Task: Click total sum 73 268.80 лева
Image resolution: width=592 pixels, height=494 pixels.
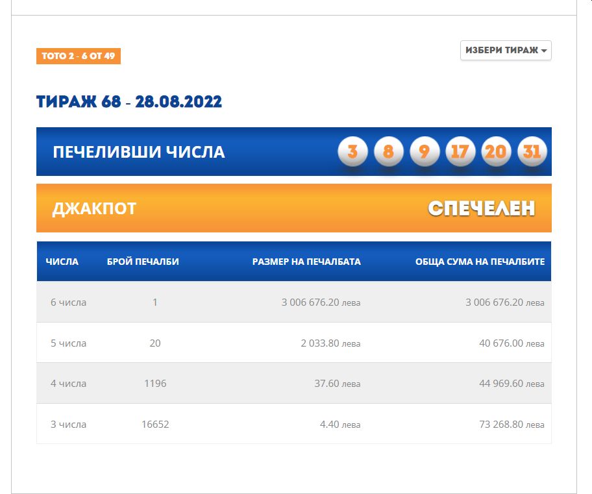Action: (512, 425)
